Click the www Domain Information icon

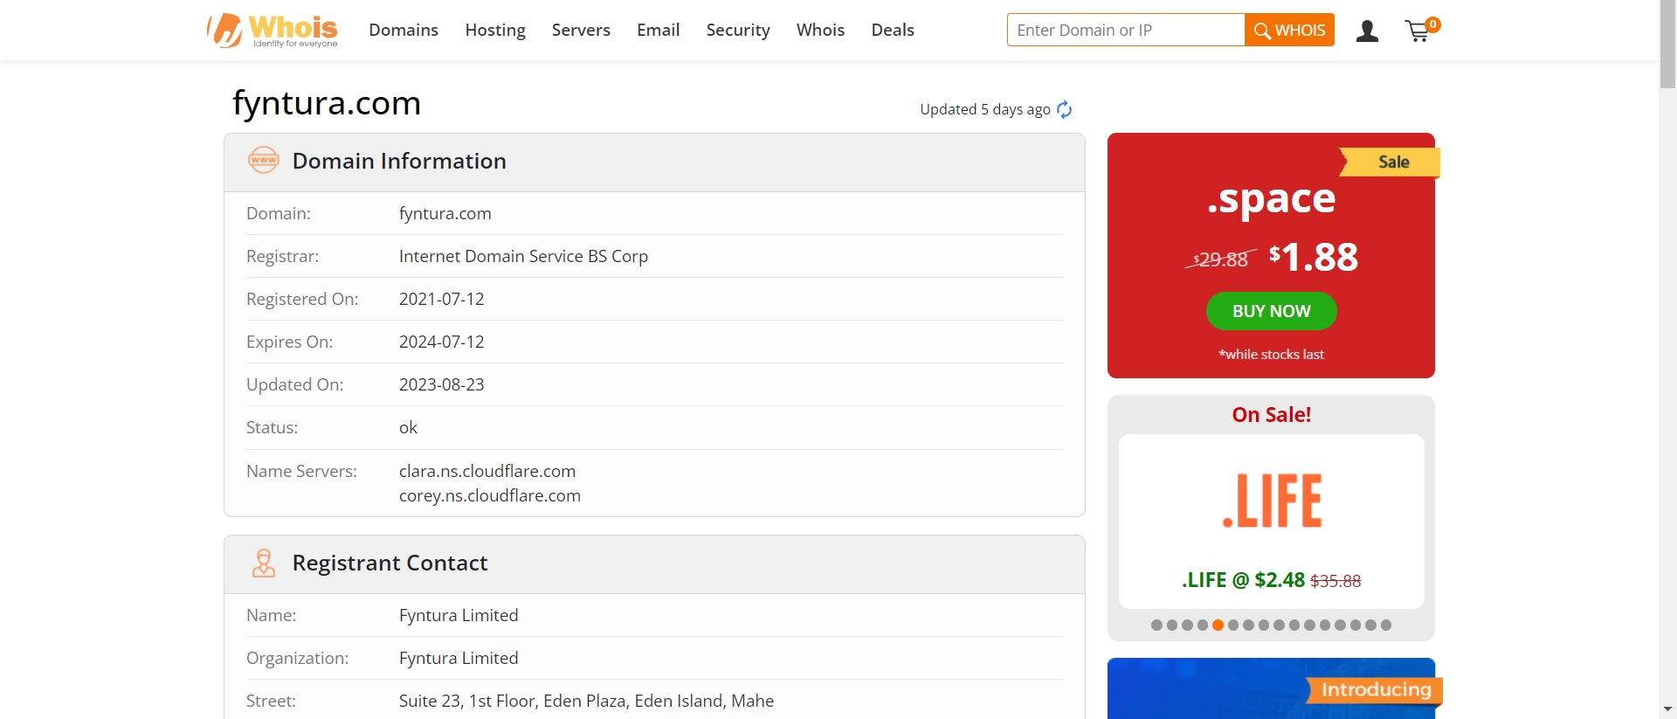[263, 161]
